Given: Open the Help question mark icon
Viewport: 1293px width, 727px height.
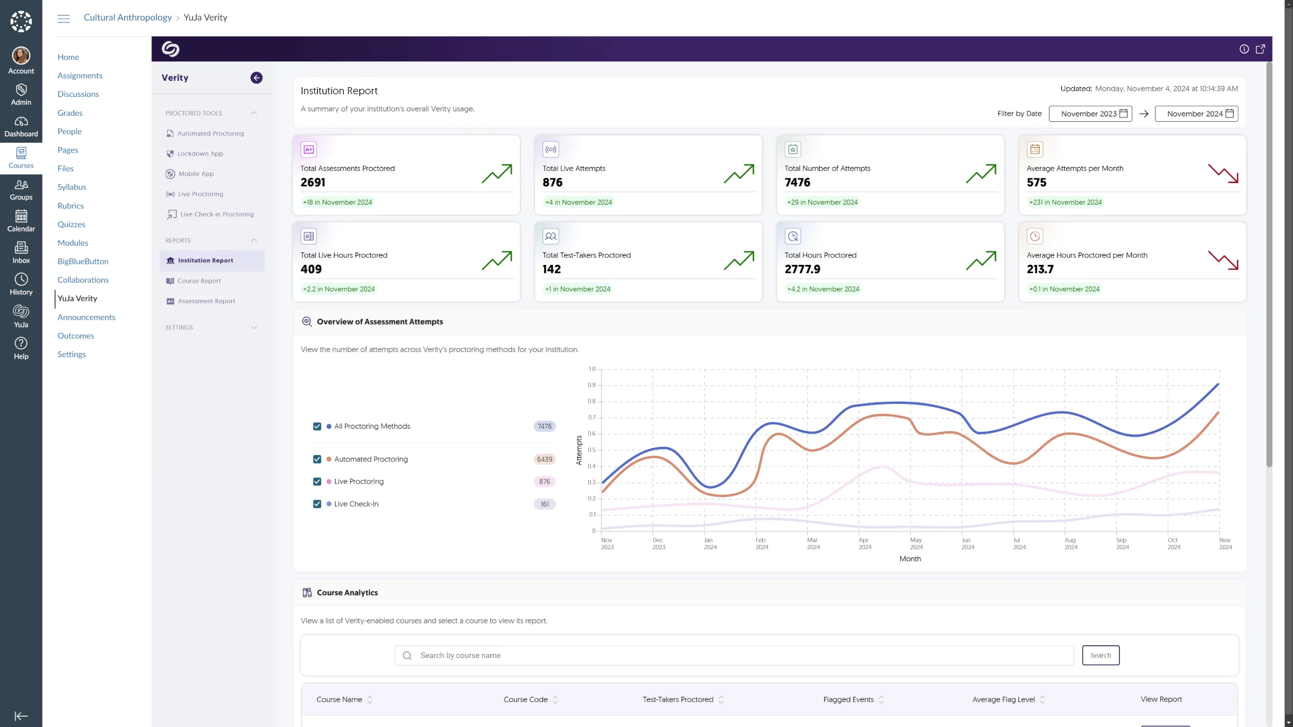Looking at the screenshot, I should click(21, 348).
